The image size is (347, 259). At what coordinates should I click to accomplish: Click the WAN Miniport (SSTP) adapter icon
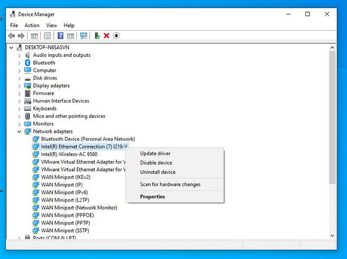click(x=36, y=230)
